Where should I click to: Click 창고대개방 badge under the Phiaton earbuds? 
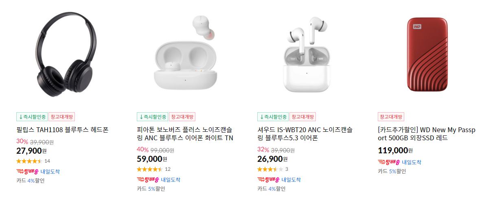coord(182,117)
